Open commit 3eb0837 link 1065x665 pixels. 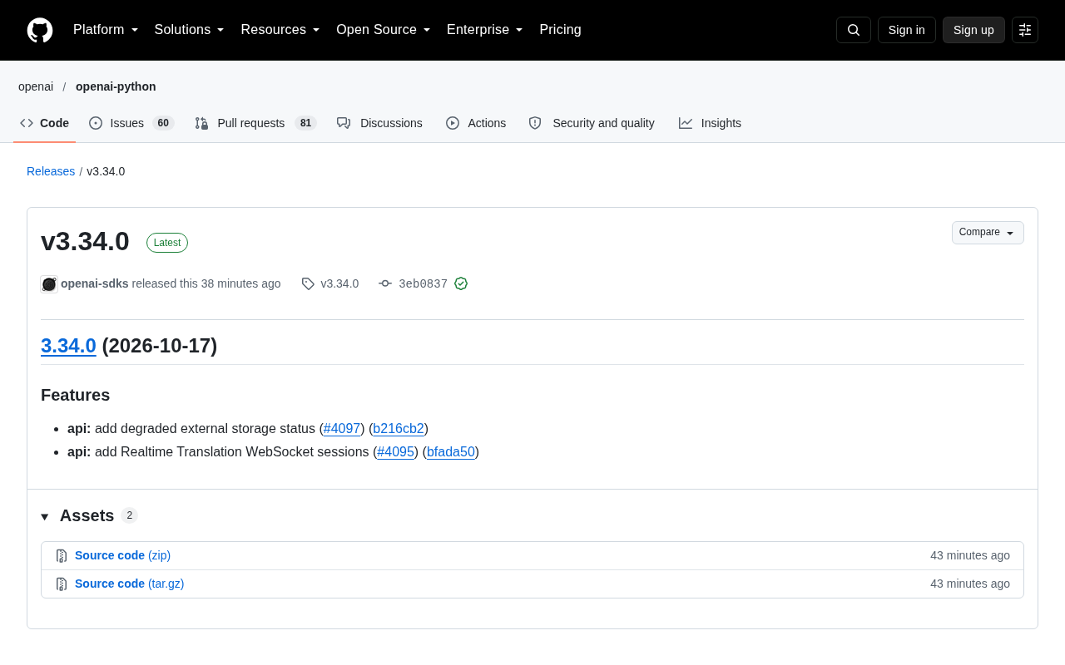coord(423,283)
